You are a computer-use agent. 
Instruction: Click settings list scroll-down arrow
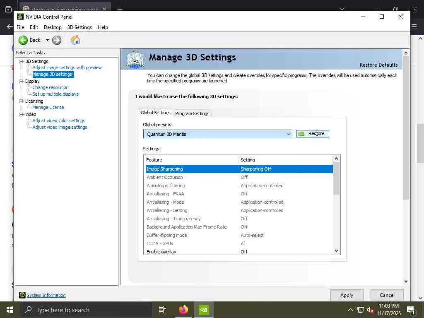click(x=336, y=251)
